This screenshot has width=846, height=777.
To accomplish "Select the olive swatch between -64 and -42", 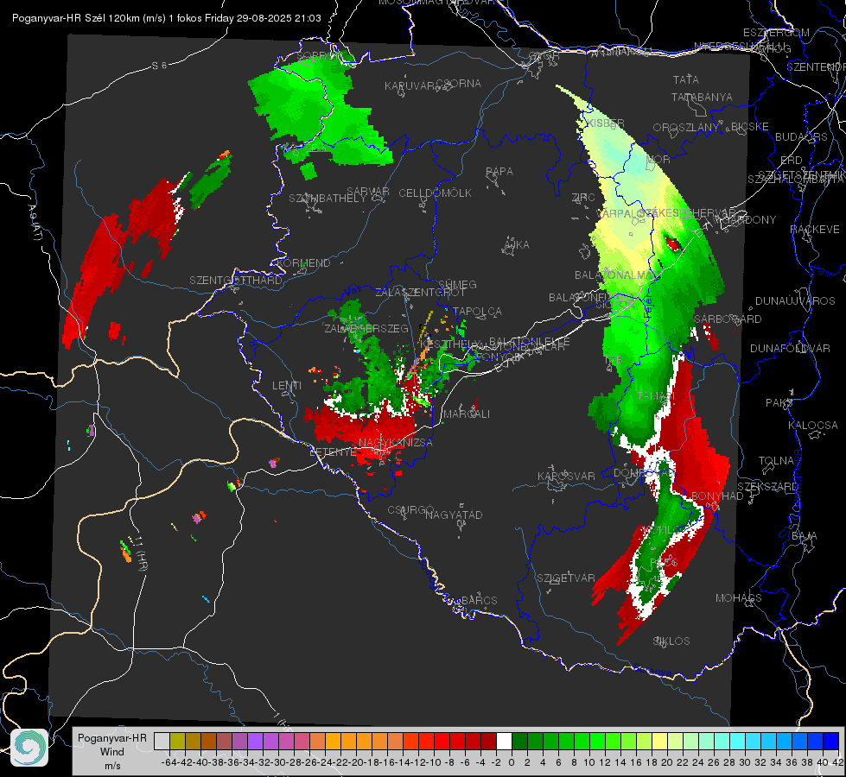I will point(177,741).
